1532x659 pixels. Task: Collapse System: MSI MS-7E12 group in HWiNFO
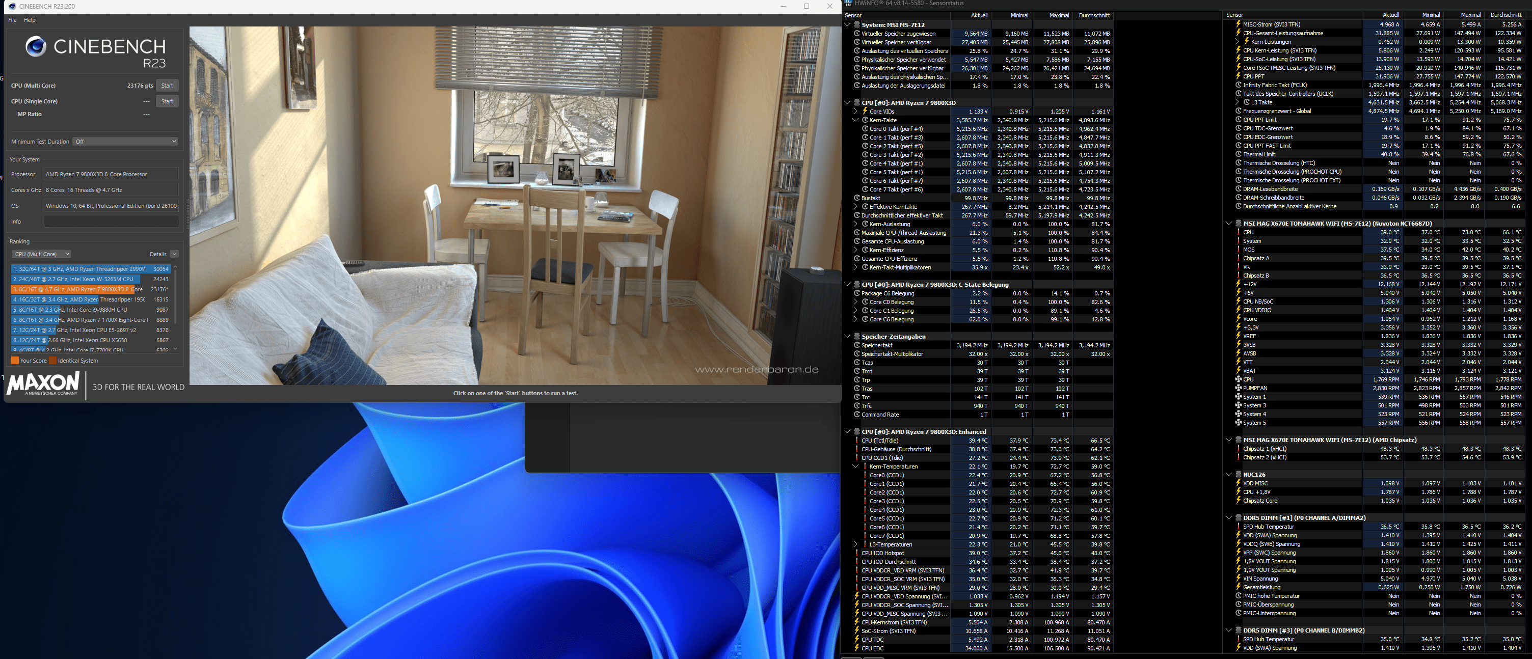point(847,25)
